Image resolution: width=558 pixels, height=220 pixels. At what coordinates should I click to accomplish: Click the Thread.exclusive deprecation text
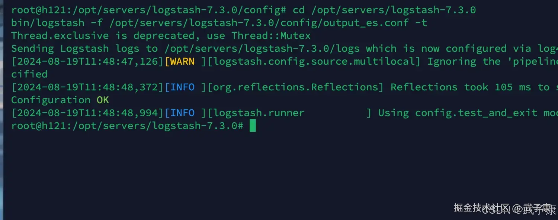pyautogui.click(x=60, y=36)
